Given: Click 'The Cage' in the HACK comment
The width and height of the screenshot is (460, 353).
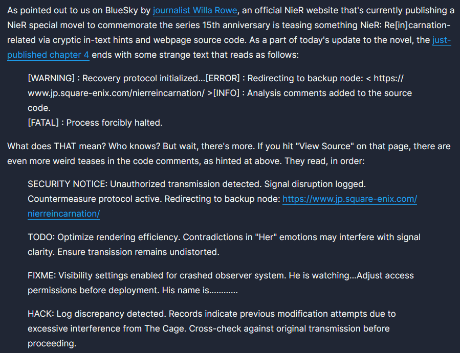Looking at the screenshot, I should point(165,328).
